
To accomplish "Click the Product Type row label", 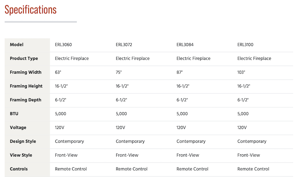I will coord(24,58).
